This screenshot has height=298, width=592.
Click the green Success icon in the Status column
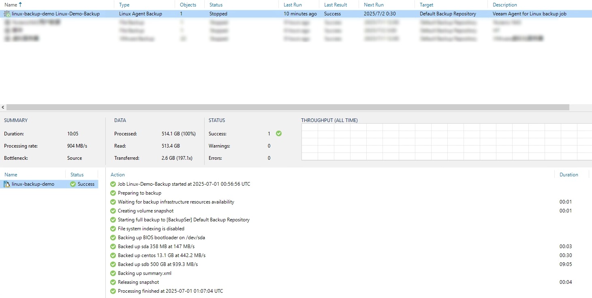[x=73, y=184]
